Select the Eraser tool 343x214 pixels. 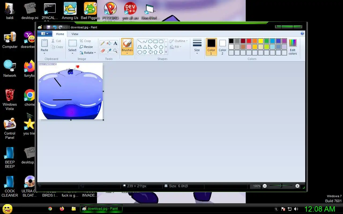click(x=102, y=51)
